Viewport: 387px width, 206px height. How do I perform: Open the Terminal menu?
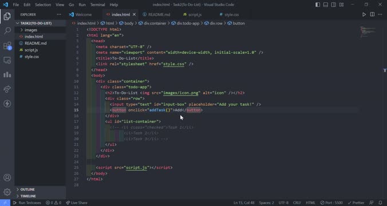tap(97, 5)
